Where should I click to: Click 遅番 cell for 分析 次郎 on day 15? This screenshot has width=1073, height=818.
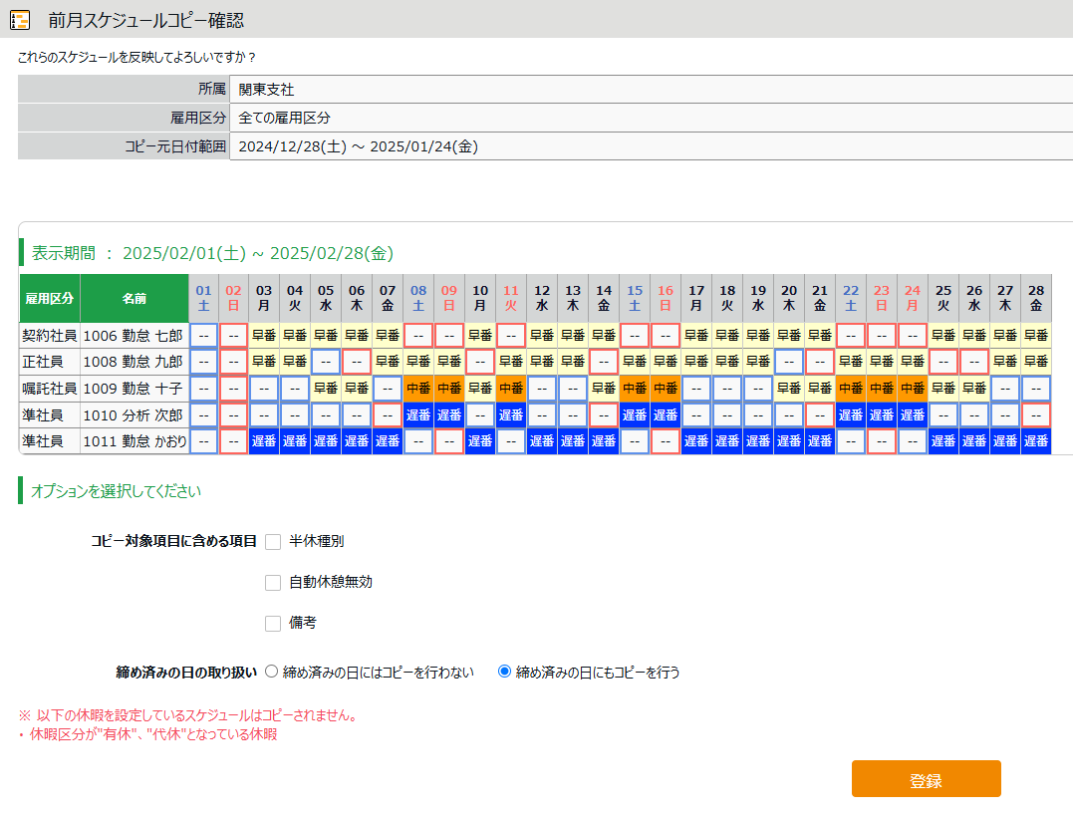click(635, 414)
